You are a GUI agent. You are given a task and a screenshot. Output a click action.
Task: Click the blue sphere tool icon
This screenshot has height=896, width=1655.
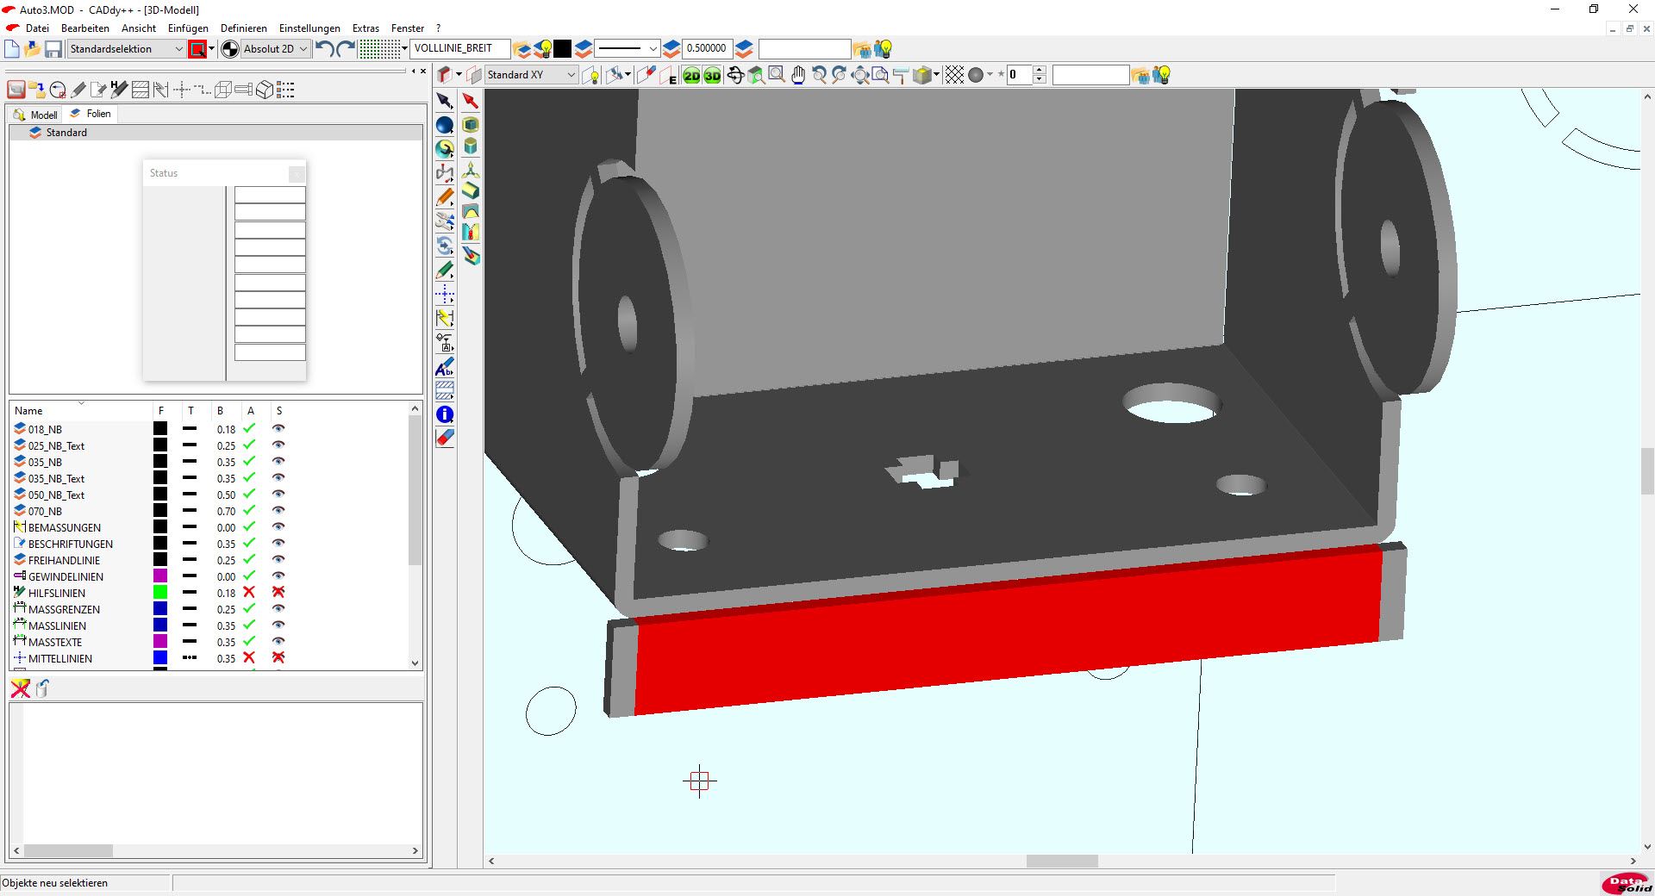point(445,126)
